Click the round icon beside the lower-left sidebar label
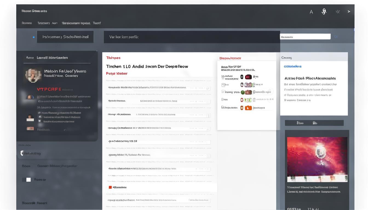Screen dimensions: 368x210 pos(22,153)
